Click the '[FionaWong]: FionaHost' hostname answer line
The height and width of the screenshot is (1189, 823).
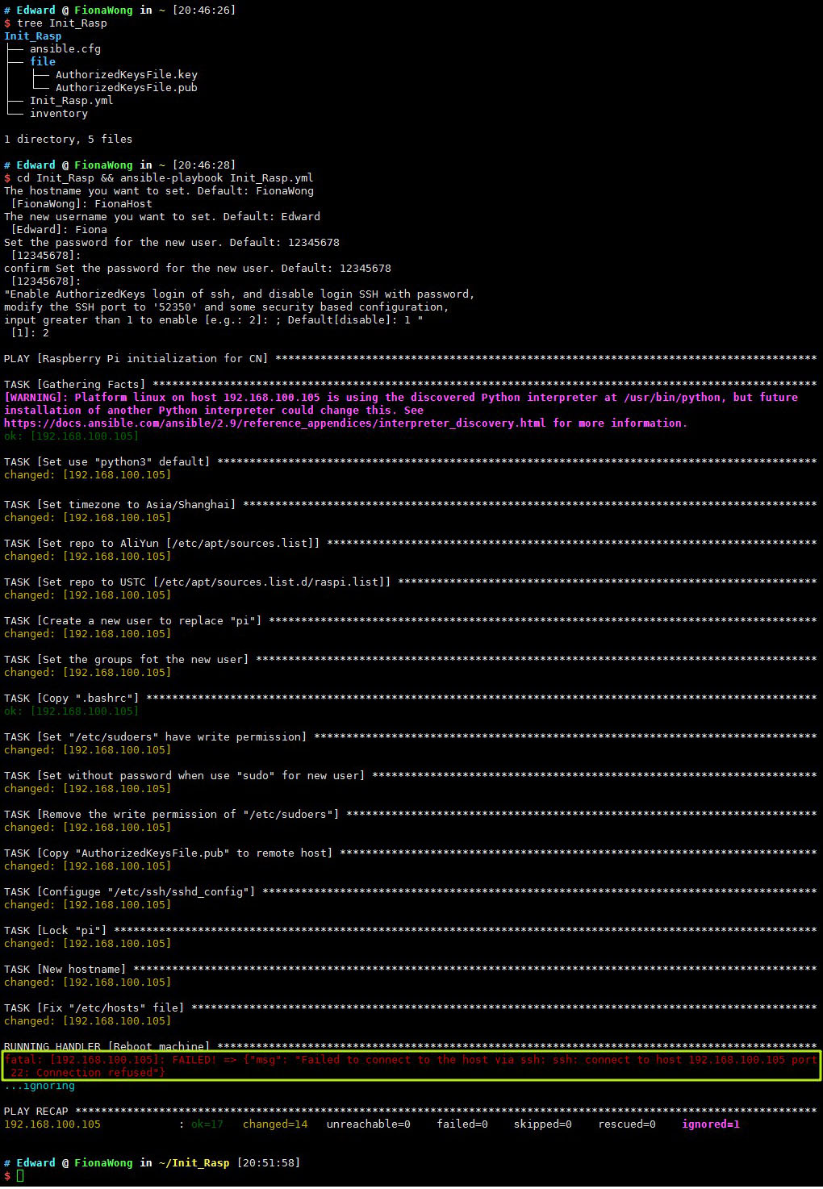81,204
